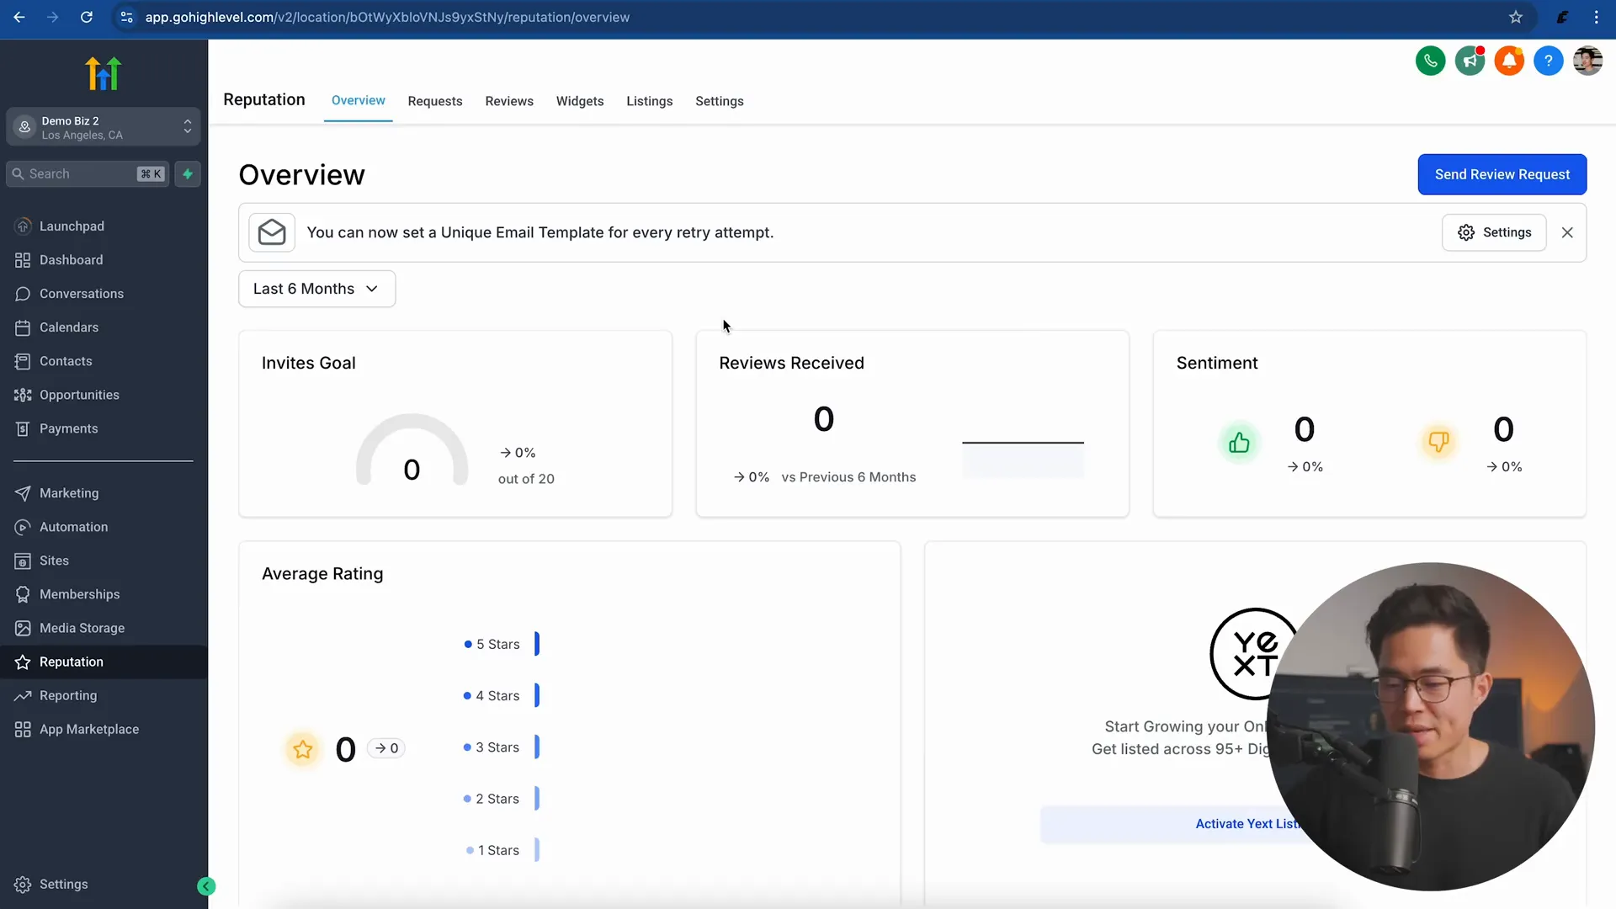Viewport: 1616px width, 909px height.
Task: Click the orange thumbs down sentiment icon
Action: click(x=1438, y=443)
